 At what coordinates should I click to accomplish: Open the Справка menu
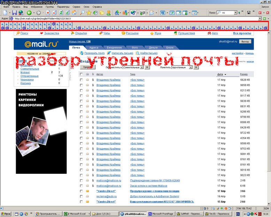point(97,7)
